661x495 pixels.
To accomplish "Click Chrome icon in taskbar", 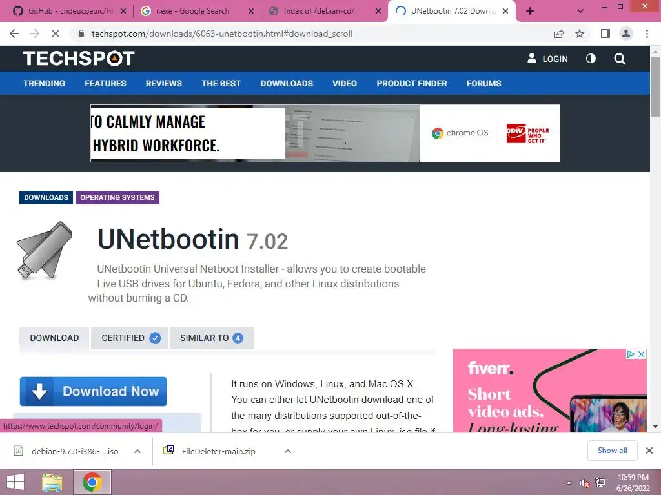I will tap(92, 482).
